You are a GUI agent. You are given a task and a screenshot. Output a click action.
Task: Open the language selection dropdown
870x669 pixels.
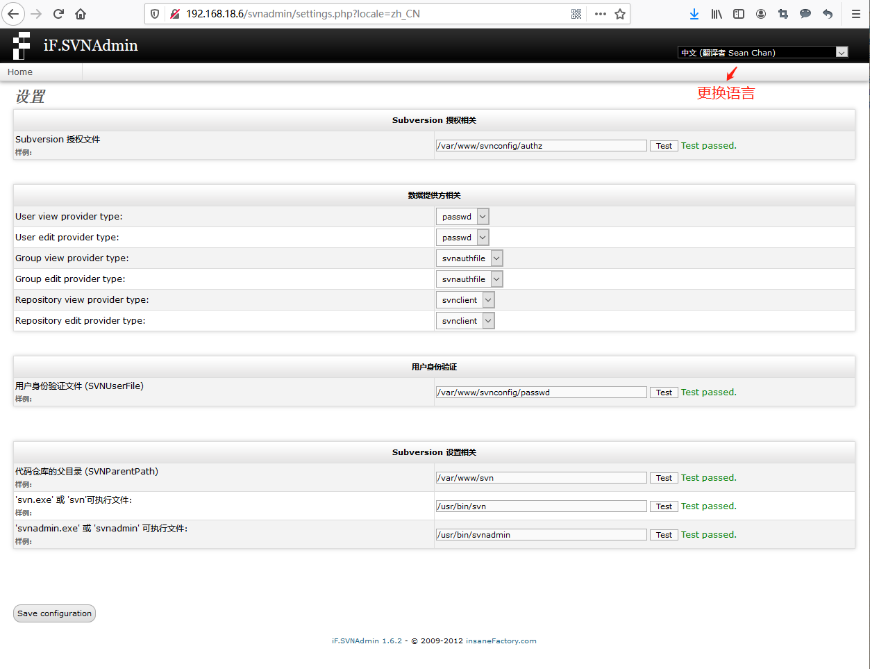pos(762,52)
